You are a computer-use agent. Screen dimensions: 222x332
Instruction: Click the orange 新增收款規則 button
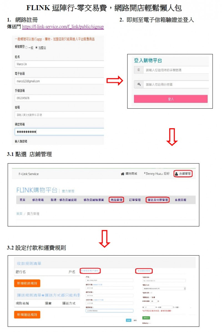pos(27,283)
